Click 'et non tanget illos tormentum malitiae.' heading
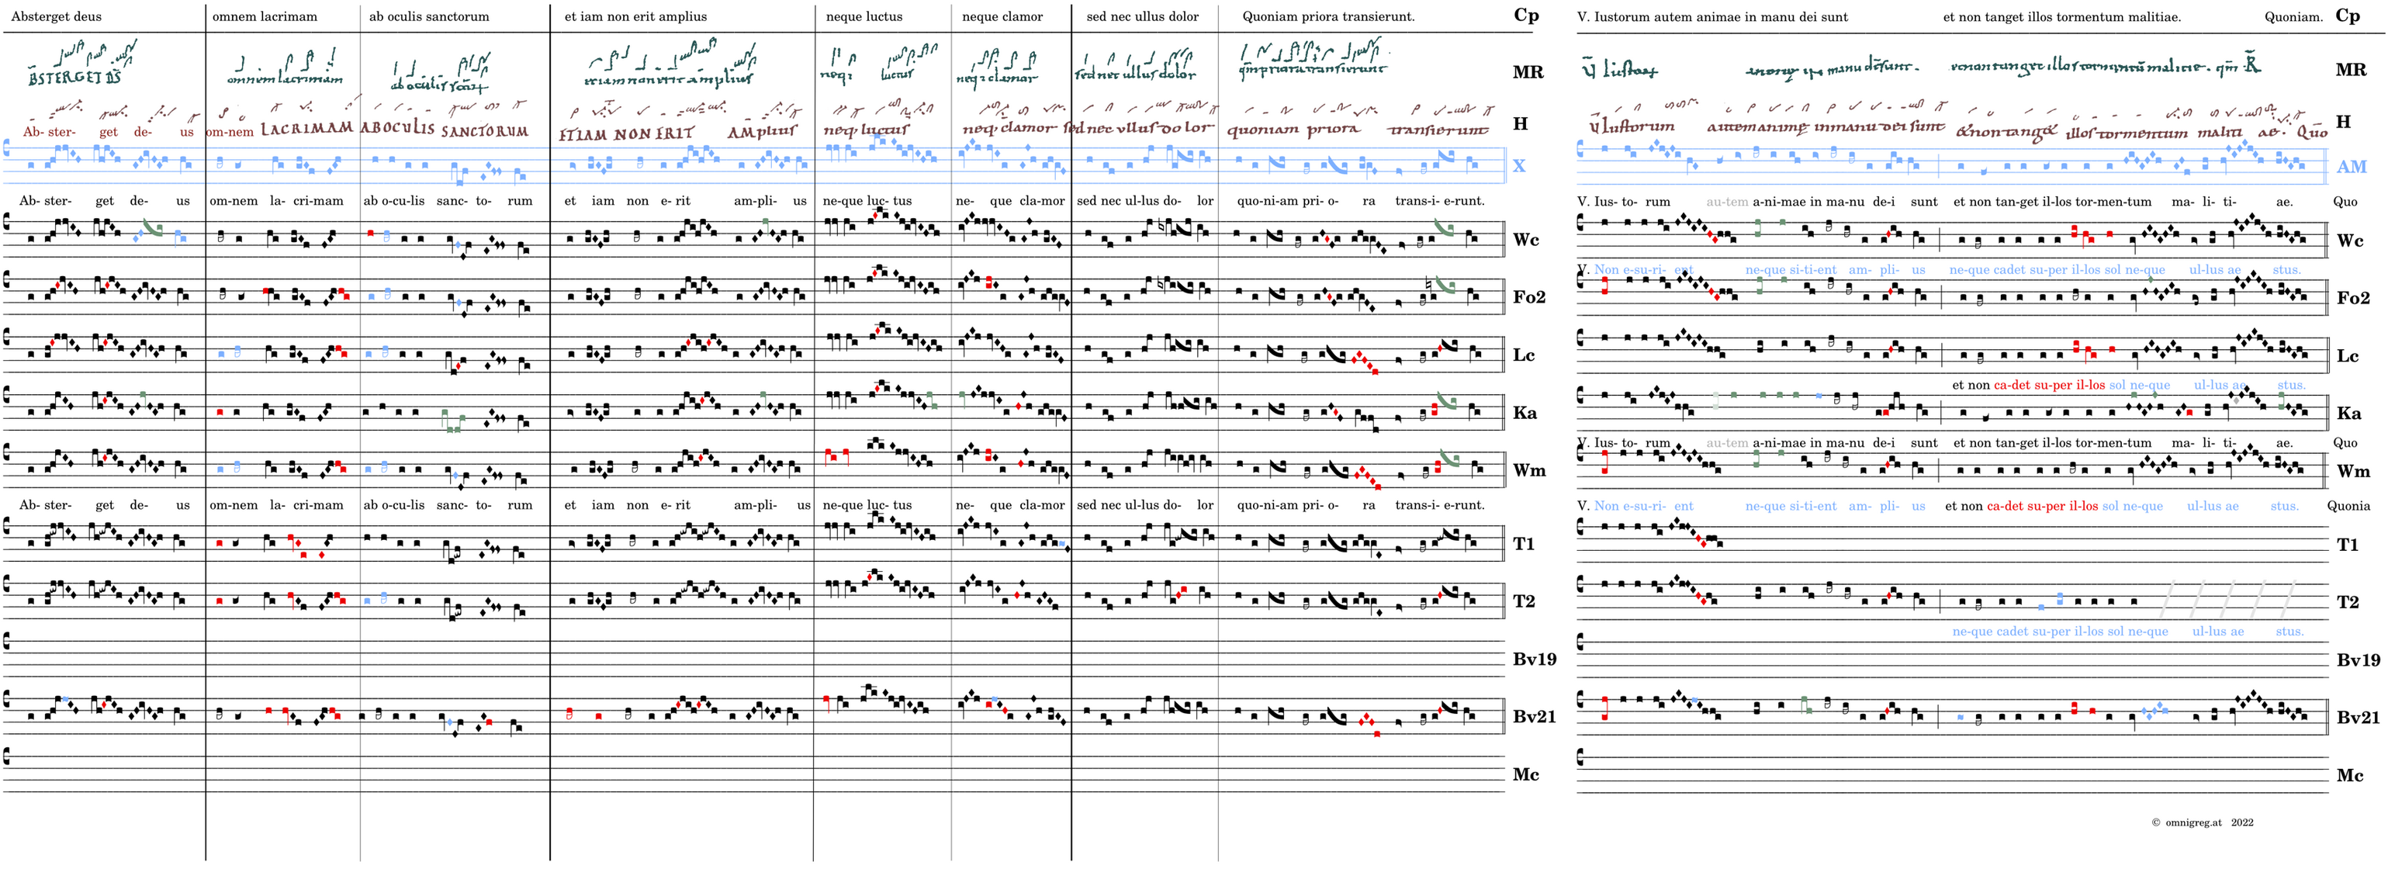 coord(2061,17)
